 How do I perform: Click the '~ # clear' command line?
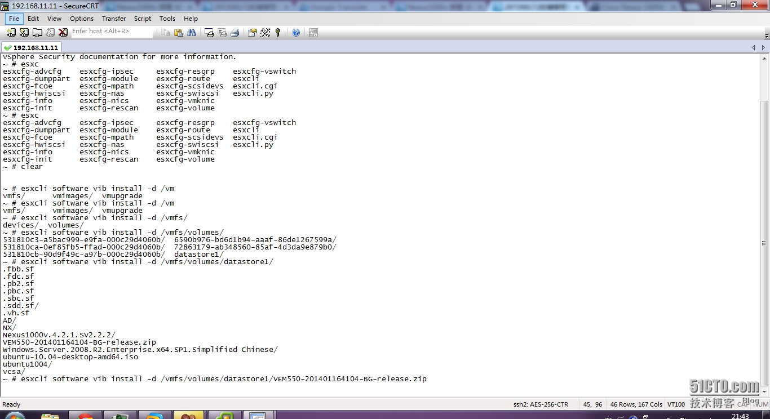tap(23, 167)
